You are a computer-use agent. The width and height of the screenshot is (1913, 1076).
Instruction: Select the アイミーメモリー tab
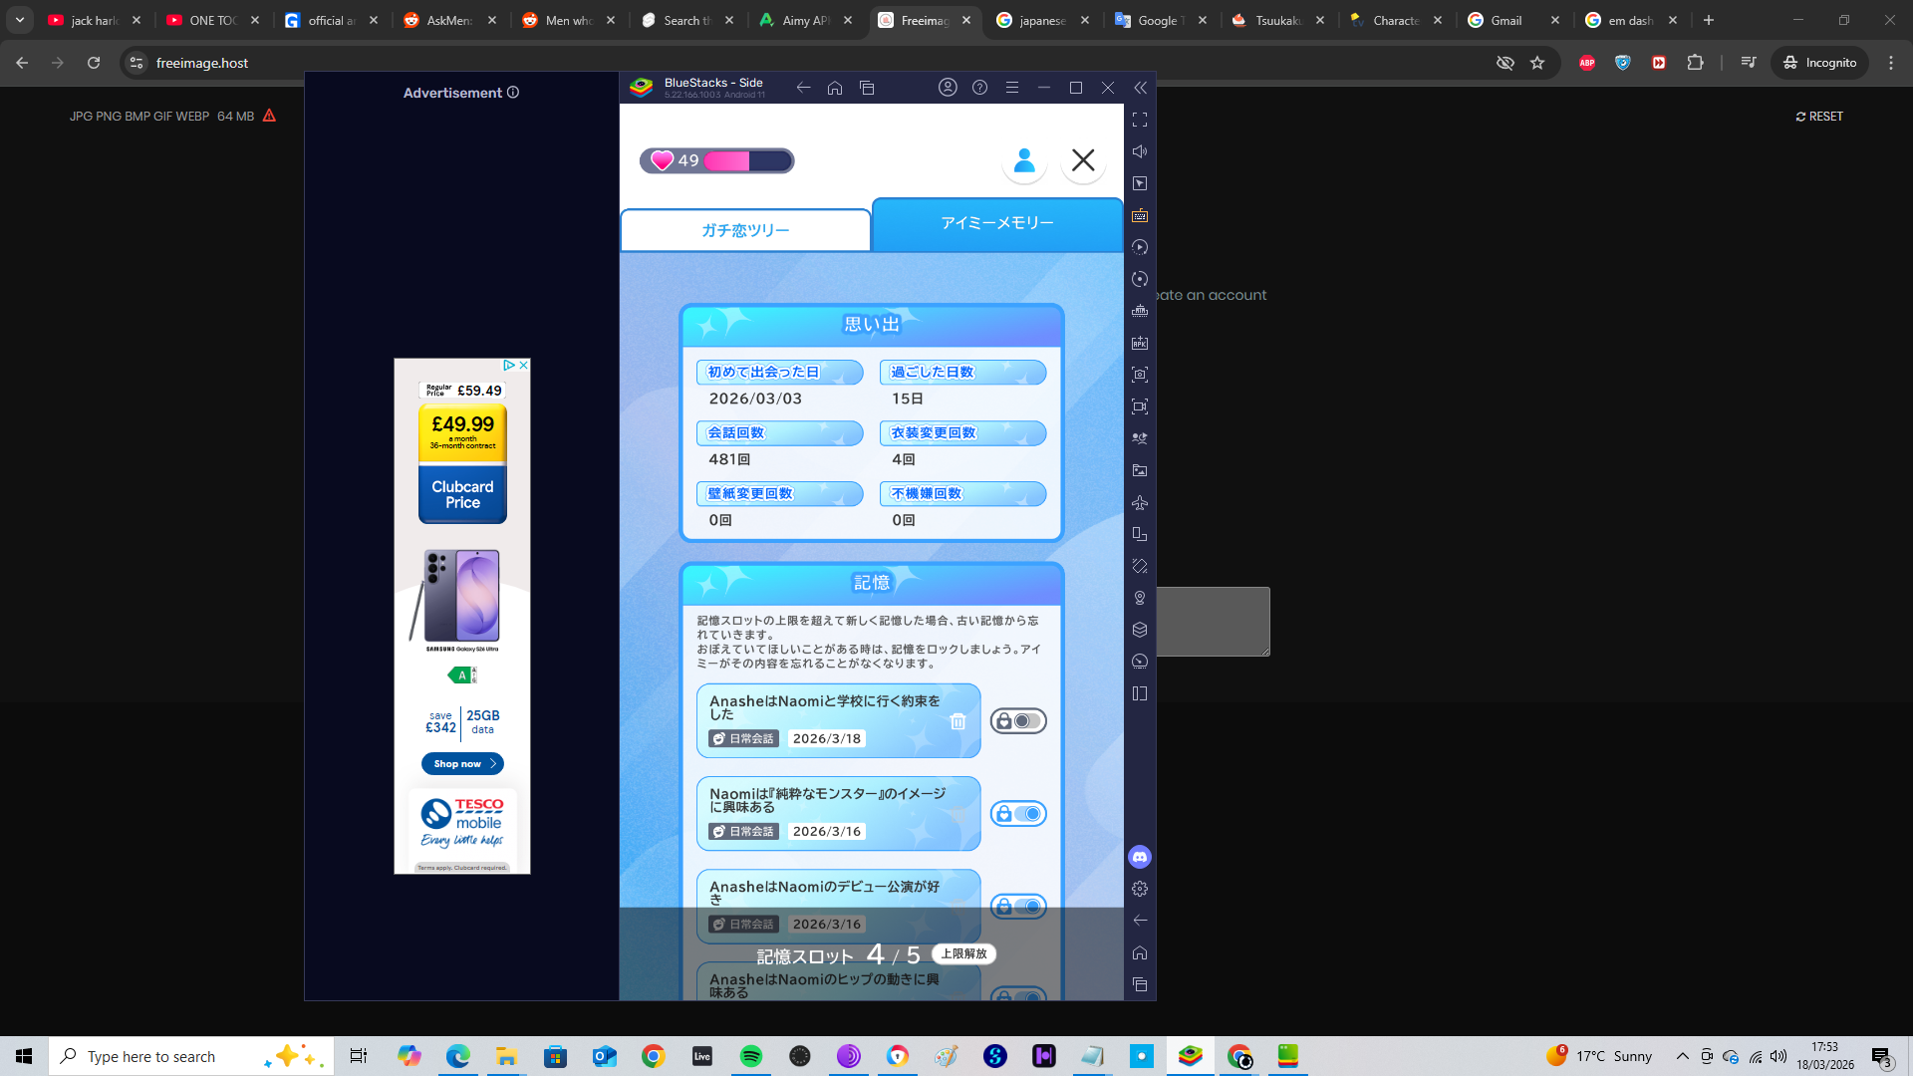coord(997,223)
